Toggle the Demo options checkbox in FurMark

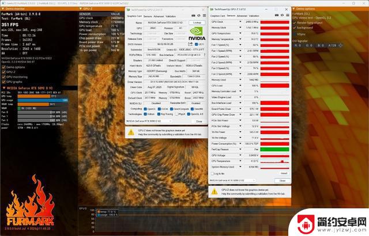3,67
